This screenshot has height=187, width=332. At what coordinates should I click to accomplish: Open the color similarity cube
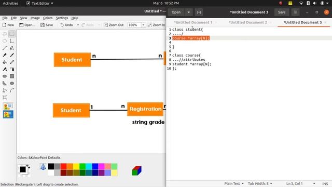coord(136,171)
